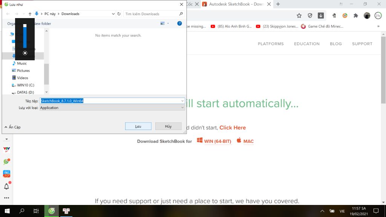Open the browser downloads icon
This screenshot has width=386, height=217.
321,15
